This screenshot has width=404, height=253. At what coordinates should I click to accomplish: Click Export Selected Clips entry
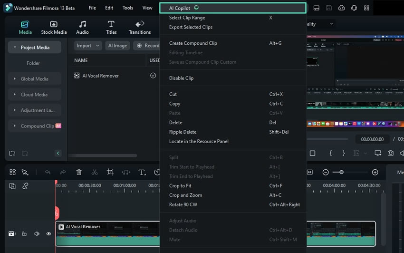click(233, 27)
